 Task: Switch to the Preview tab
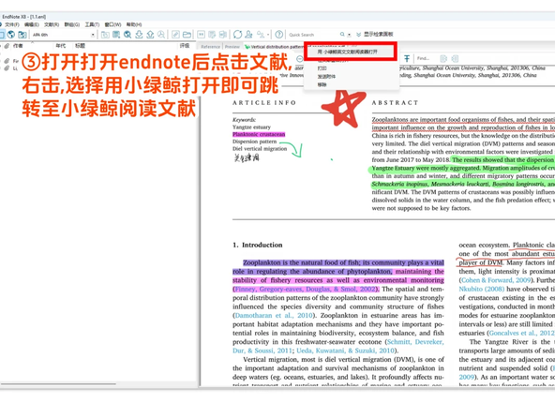pyautogui.click(x=232, y=47)
